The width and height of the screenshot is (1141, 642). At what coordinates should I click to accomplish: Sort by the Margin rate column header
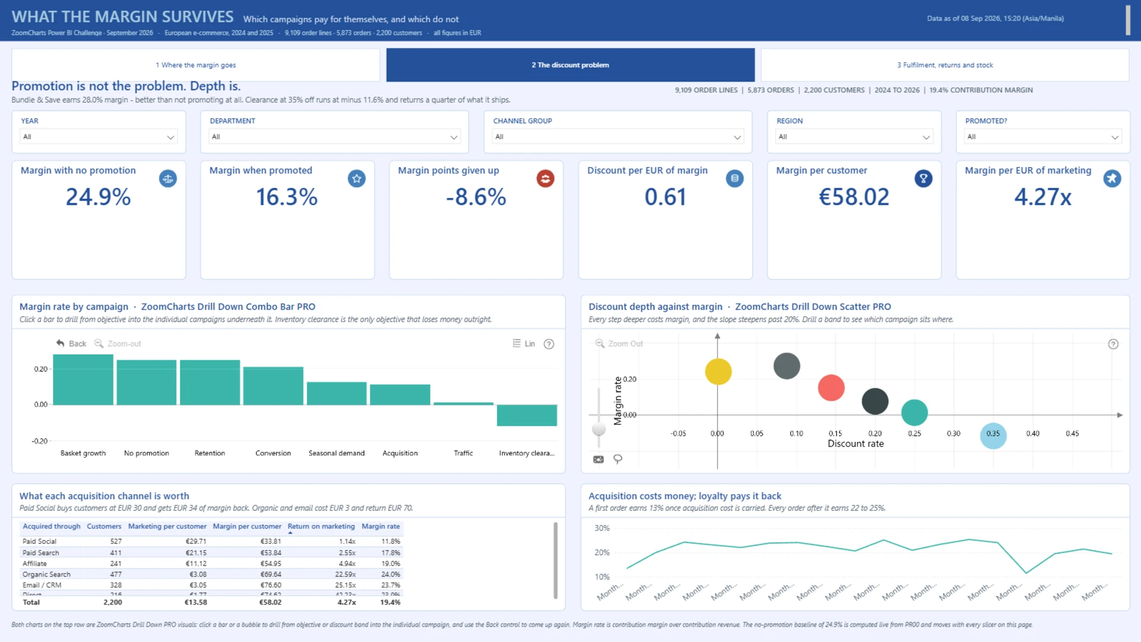tap(380, 527)
